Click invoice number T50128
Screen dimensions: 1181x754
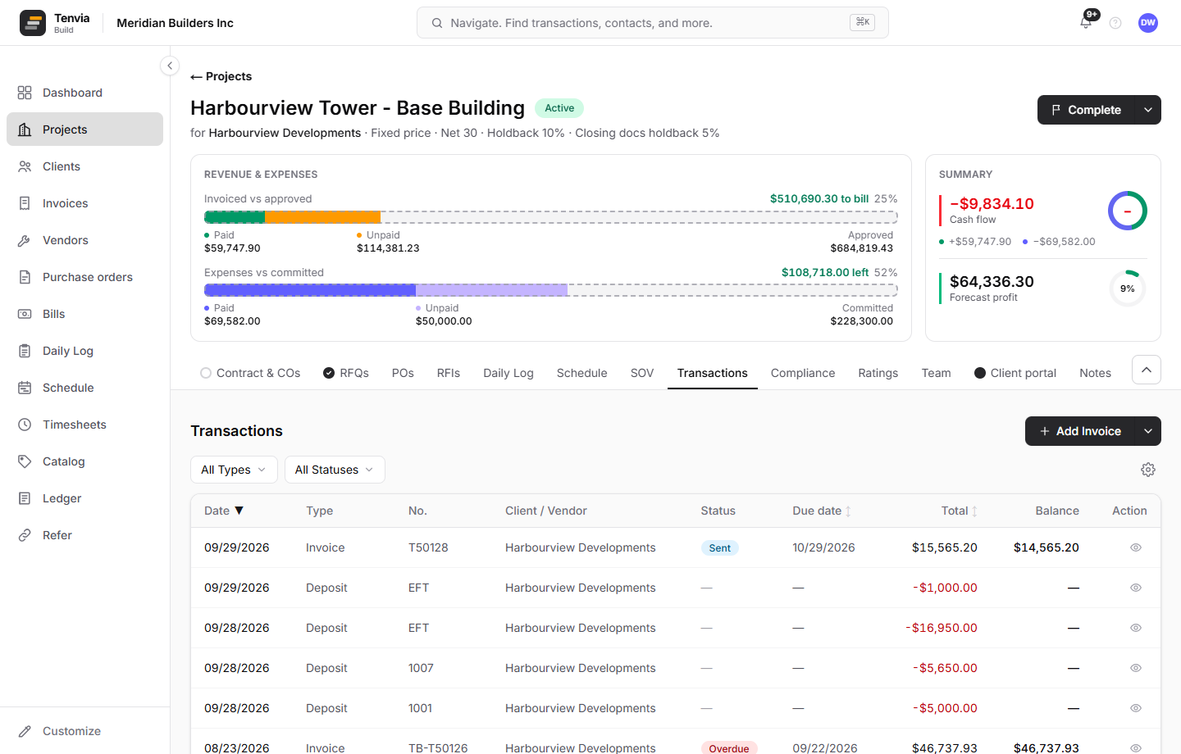pos(428,547)
